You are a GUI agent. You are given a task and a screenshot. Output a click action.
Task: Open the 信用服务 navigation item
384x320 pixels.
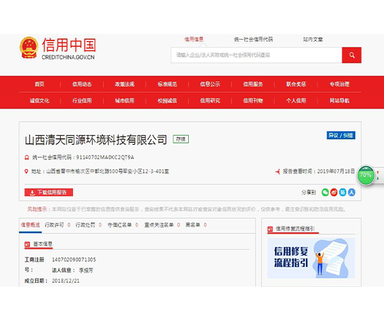point(253,84)
